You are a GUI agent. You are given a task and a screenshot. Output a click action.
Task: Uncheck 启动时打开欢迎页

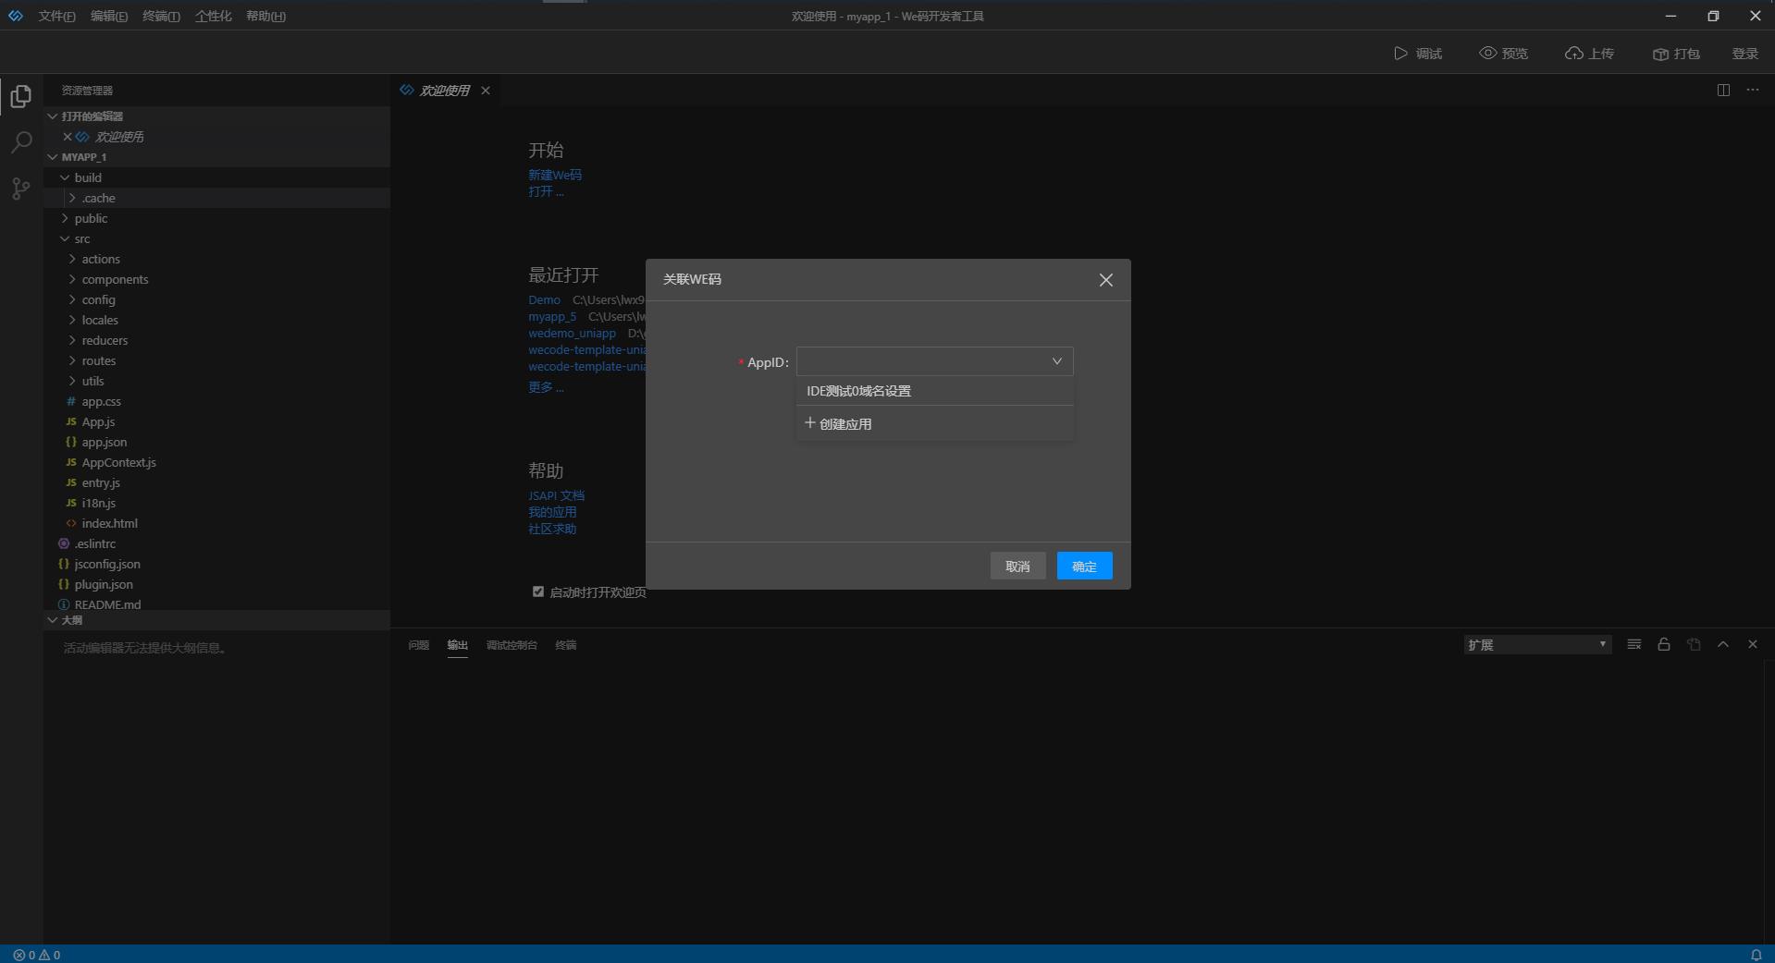pyautogui.click(x=537, y=591)
